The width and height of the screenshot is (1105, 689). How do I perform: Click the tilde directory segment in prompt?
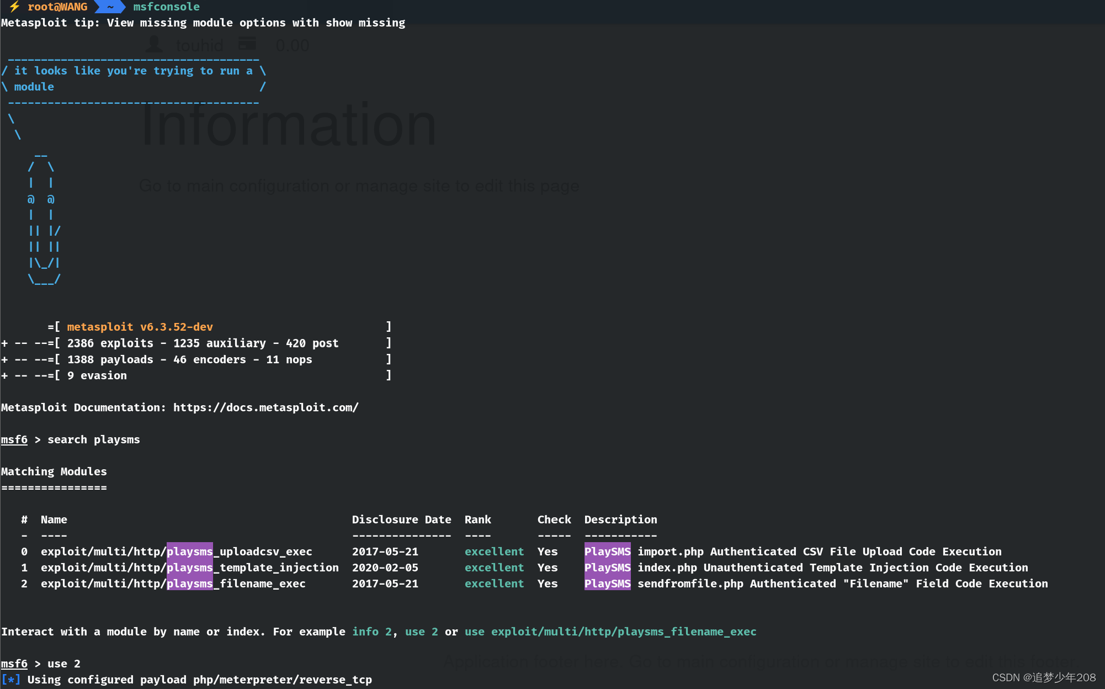point(110,7)
